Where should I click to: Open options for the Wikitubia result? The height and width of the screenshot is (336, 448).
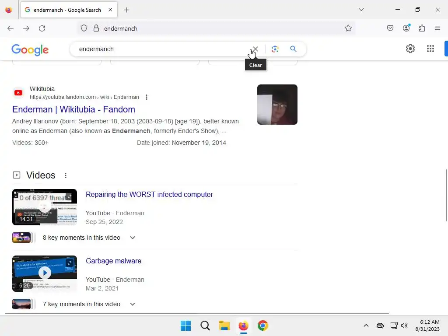point(147,97)
